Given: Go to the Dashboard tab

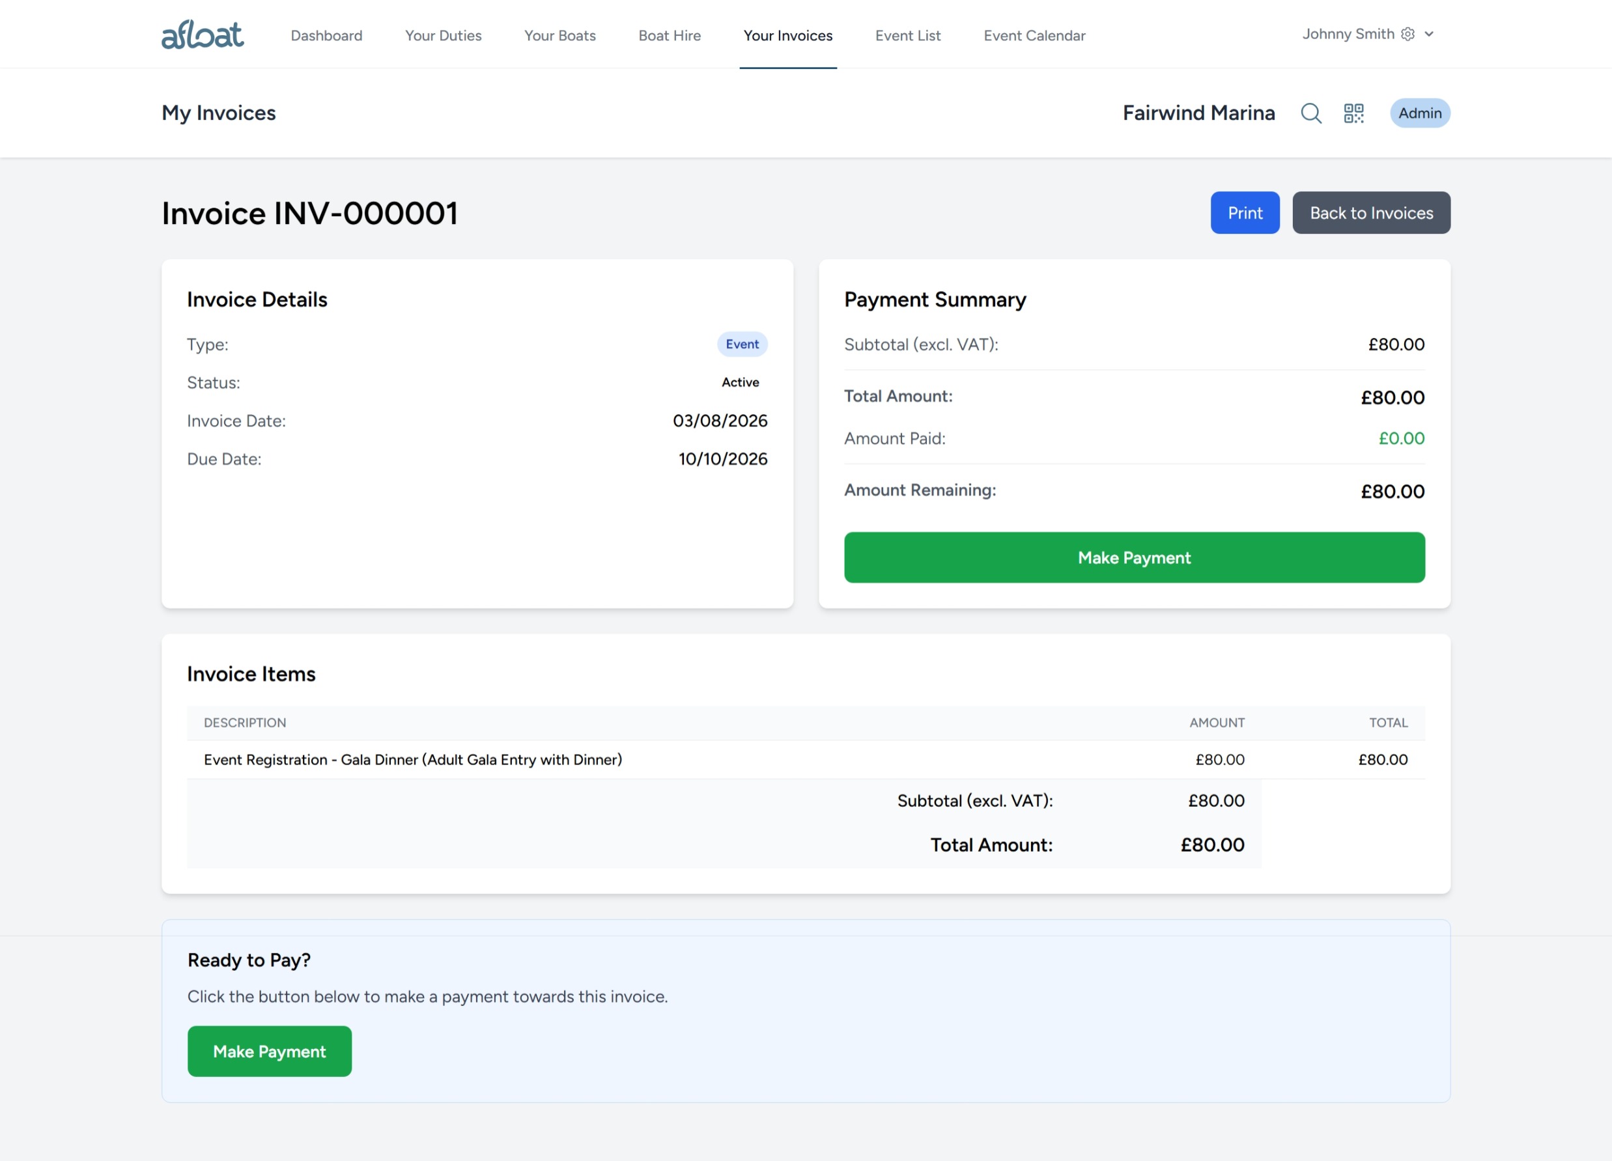Looking at the screenshot, I should pos(326,36).
